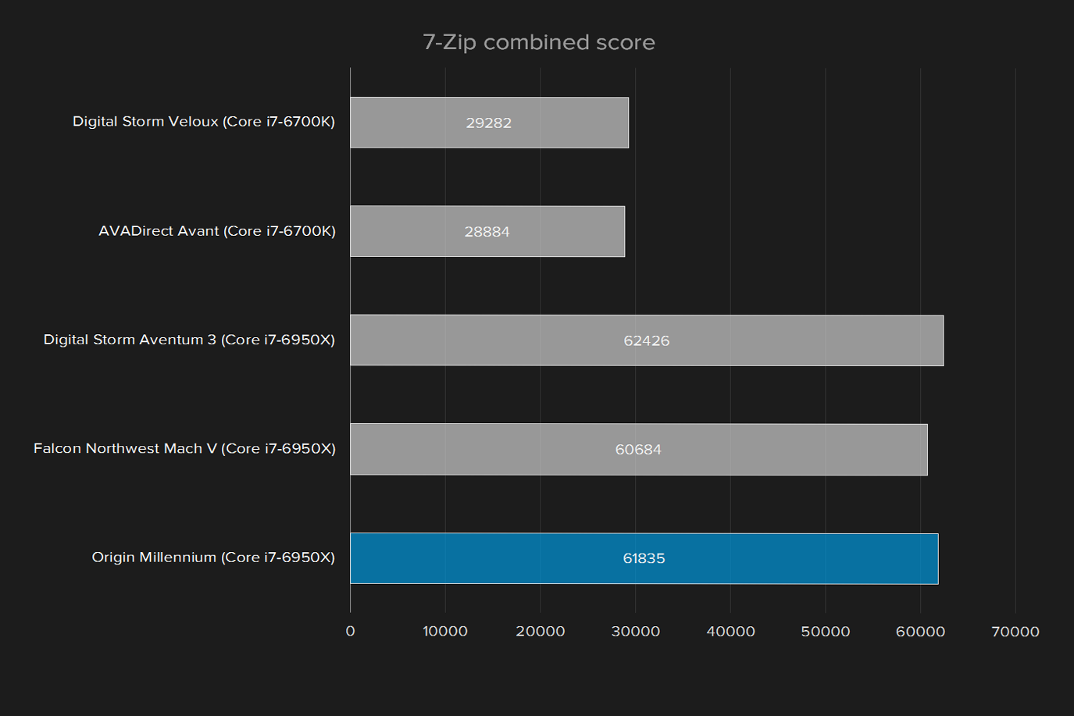The image size is (1074, 716).
Task: Click the axis label 20000
Action: (541, 632)
